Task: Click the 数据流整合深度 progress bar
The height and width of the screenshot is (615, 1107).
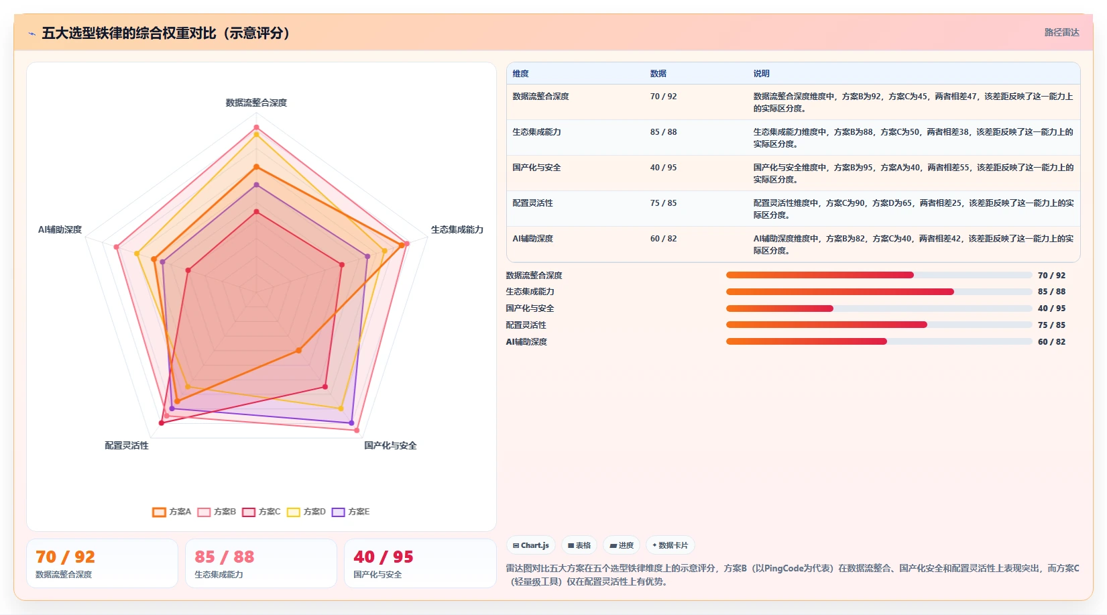Action: coord(879,275)
